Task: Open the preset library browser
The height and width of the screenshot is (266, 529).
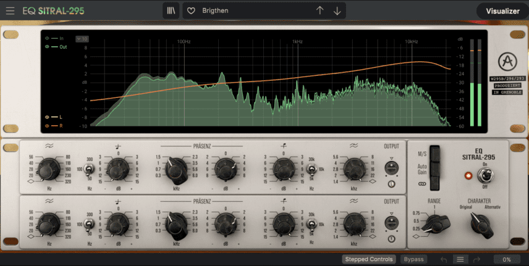Action: click(x=171, y=10)
